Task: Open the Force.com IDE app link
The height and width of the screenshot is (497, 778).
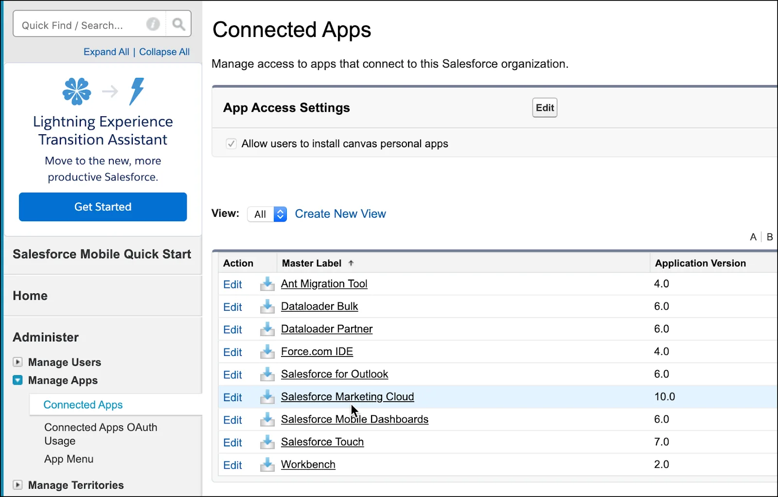Action: [x=317, y=352]
